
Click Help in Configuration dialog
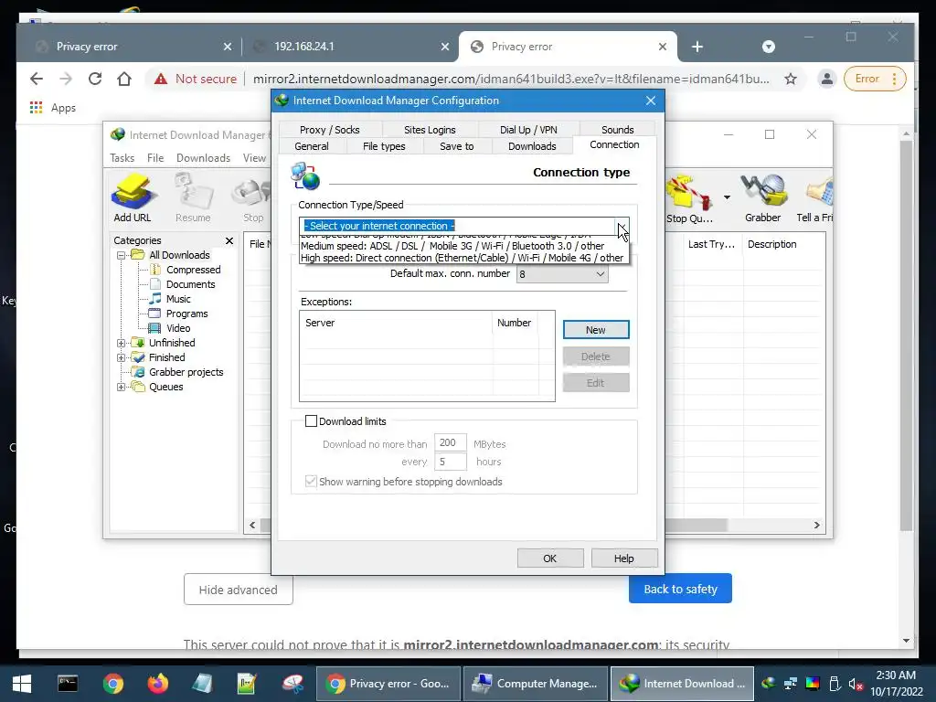[x=623, y=558]
